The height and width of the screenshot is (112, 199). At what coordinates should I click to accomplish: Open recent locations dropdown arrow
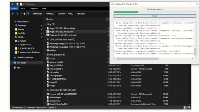click(21, 14)
